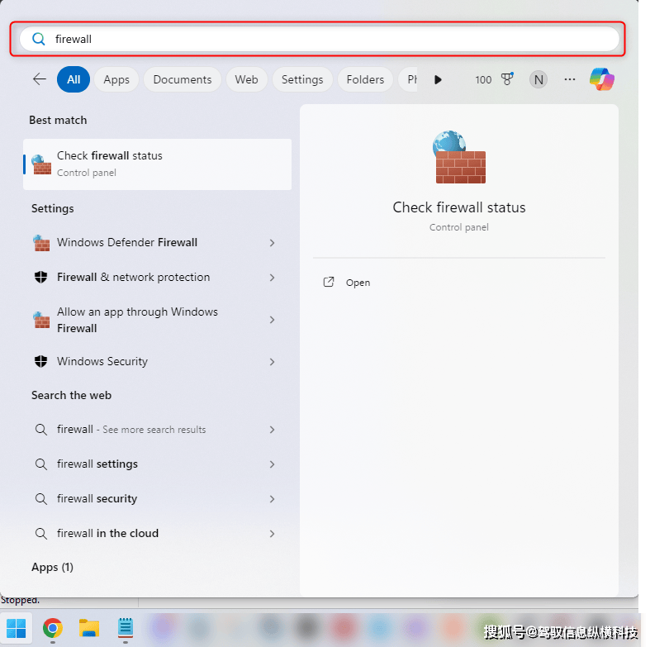Click icon beside Allow an app through Firewall
Image resolution: width=650 pixels, height=647 pixels.
click(41, 320)
